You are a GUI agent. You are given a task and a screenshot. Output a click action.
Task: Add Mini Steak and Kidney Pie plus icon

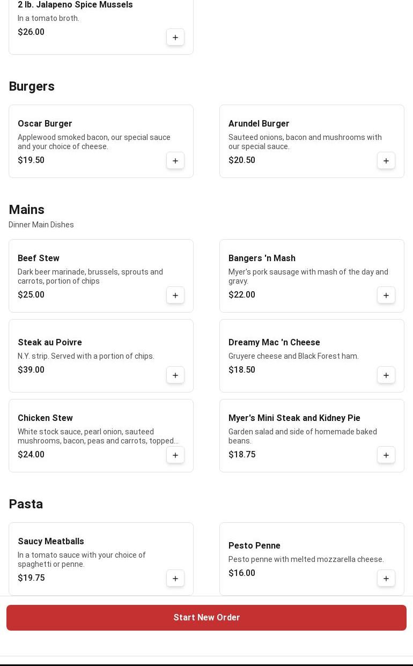pos(386,455)
